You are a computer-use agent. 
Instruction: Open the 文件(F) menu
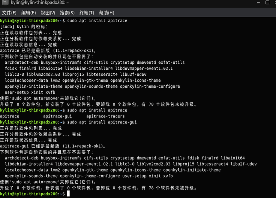[x=10, y=13]
